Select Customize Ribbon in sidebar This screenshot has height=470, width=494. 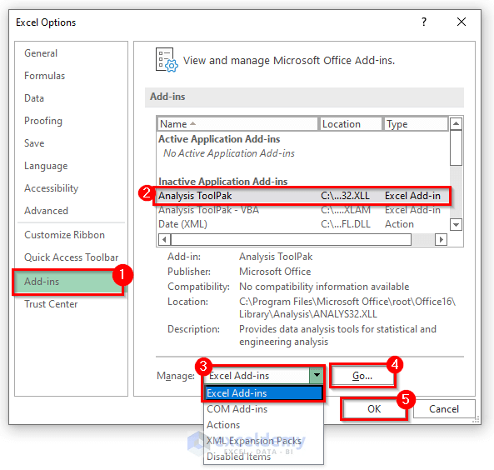click(64, 235)
